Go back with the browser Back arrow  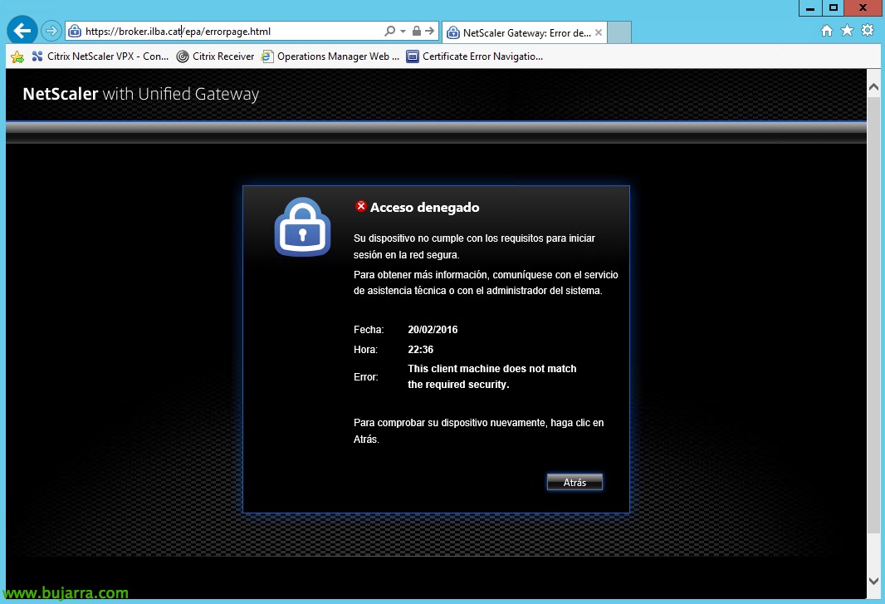[x=22, y=31]
